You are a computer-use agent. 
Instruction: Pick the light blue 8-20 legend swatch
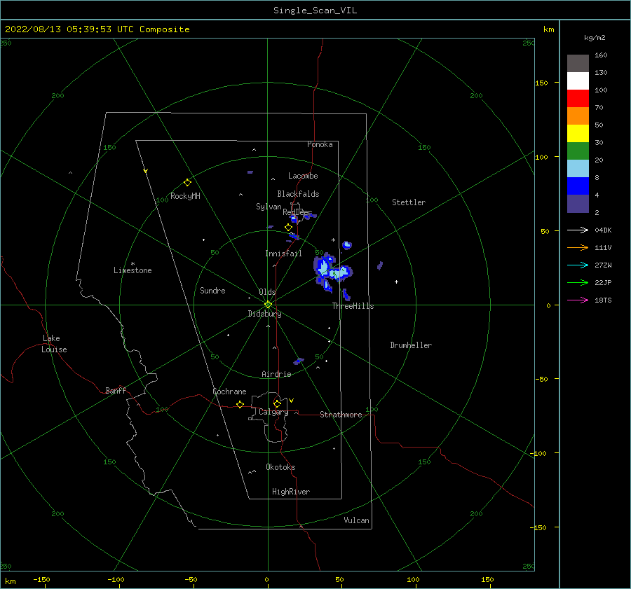578,169
